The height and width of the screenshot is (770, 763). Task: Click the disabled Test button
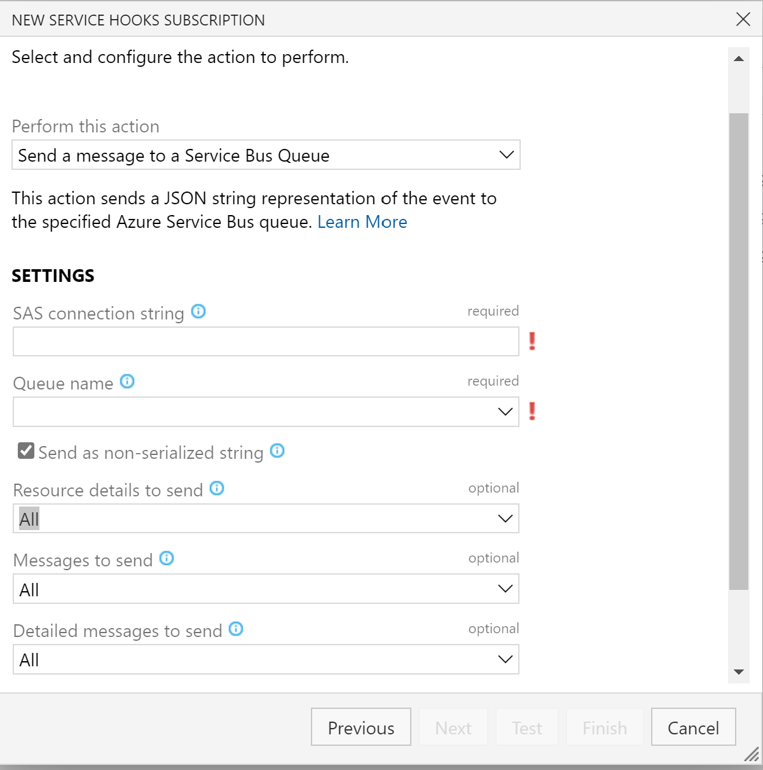coord(527,727)
